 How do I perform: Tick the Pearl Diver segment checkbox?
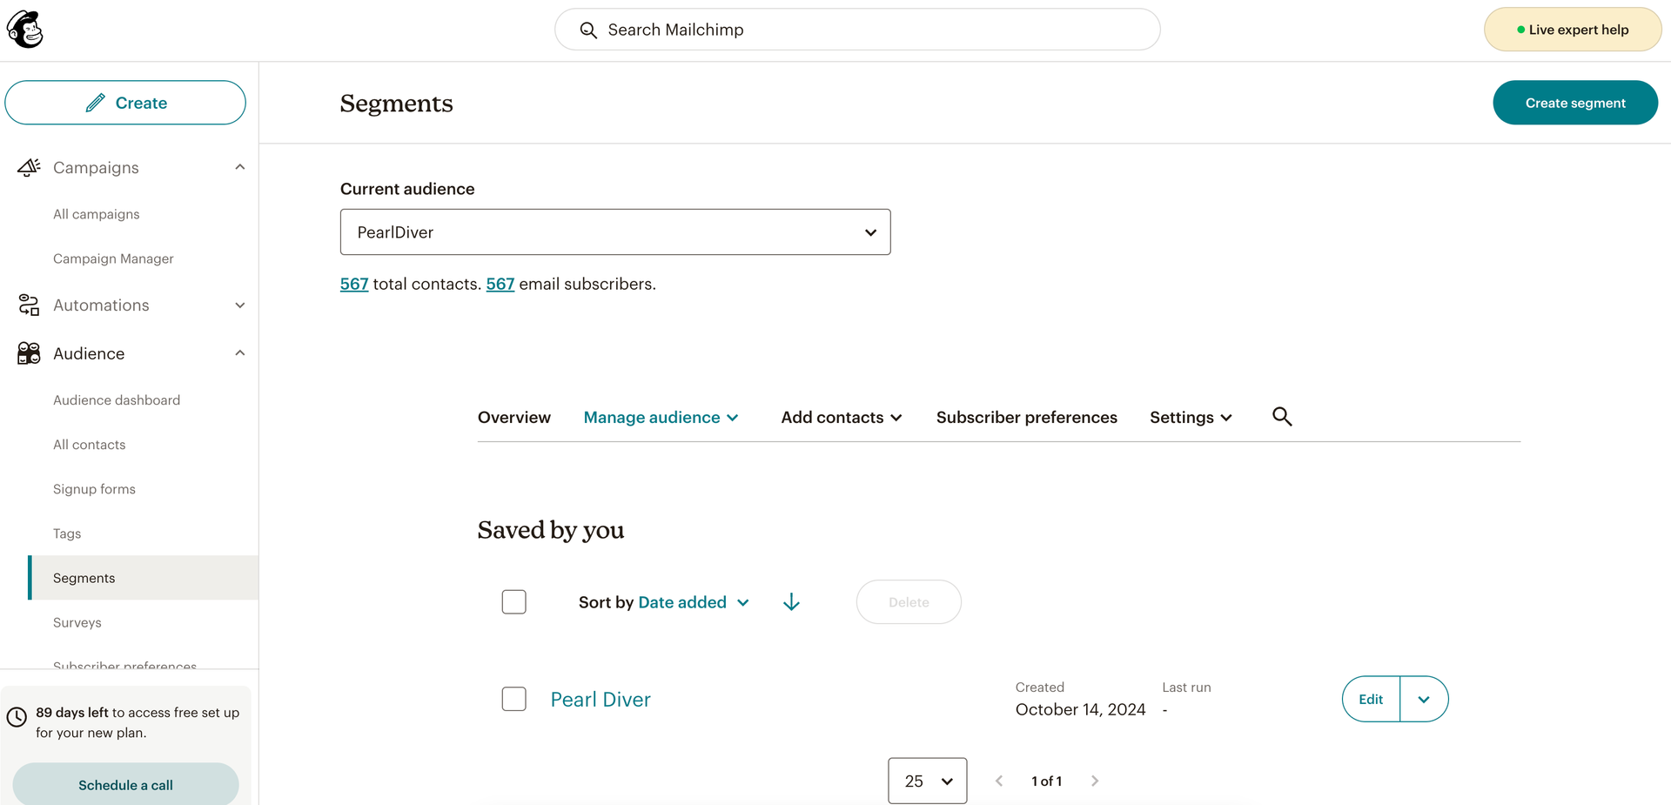click(x=514, y=699)
